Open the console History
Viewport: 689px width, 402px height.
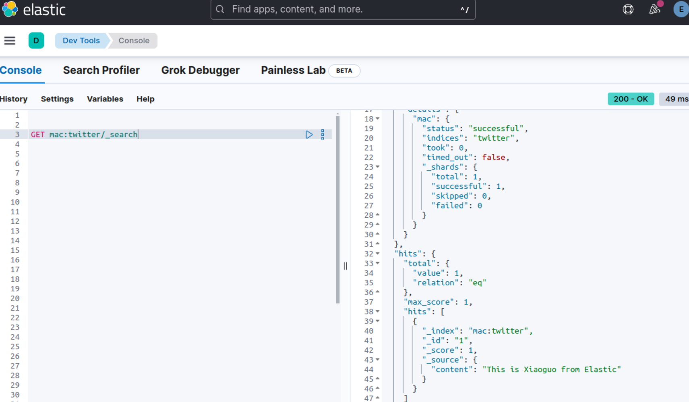point(14,99)
